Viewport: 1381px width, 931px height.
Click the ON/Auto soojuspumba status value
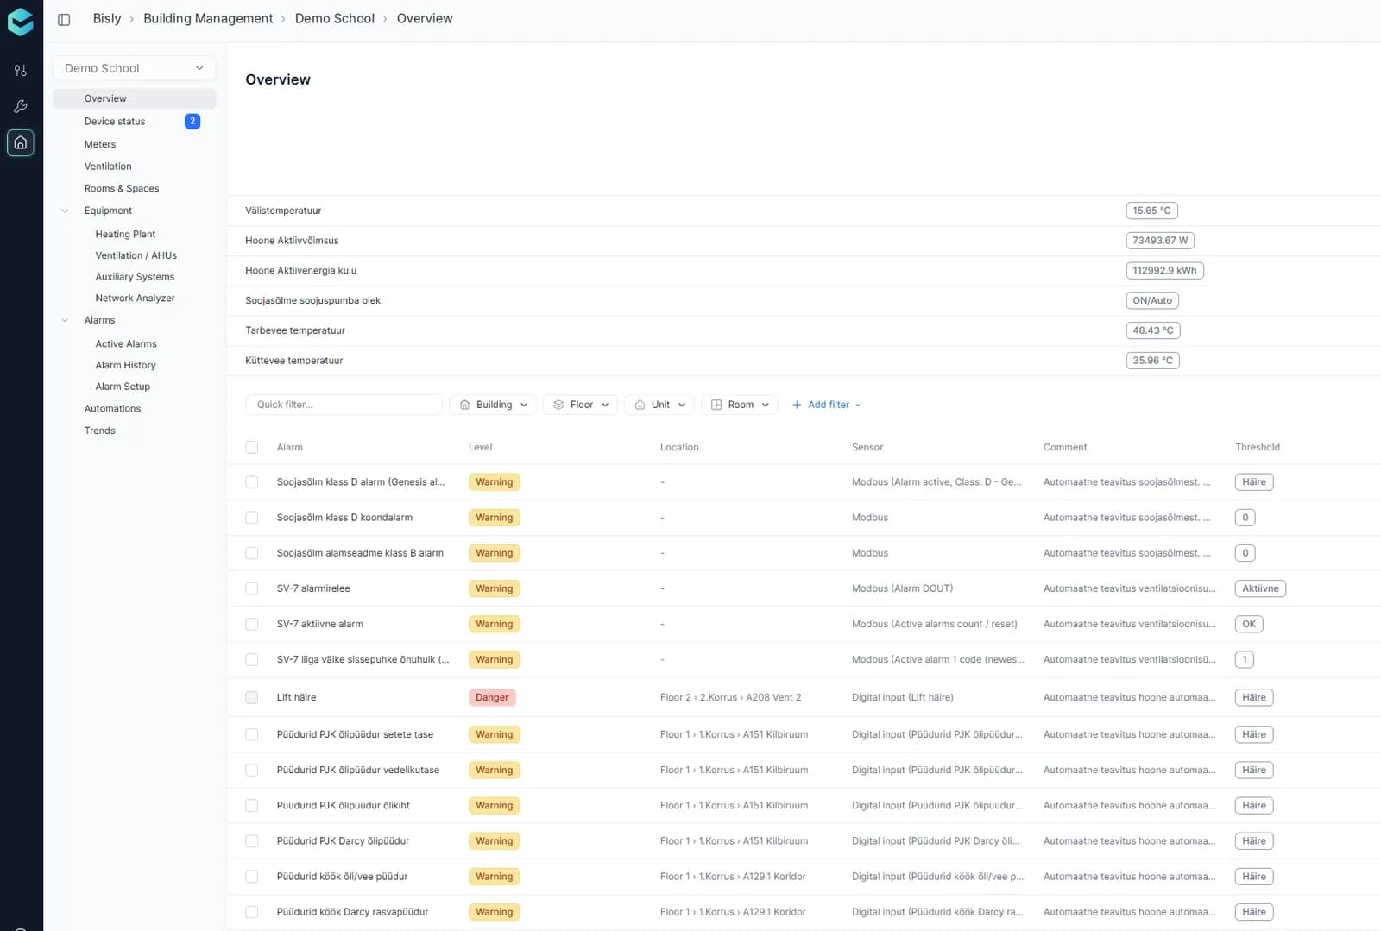pyautogui.click(x=1152, y=300)
